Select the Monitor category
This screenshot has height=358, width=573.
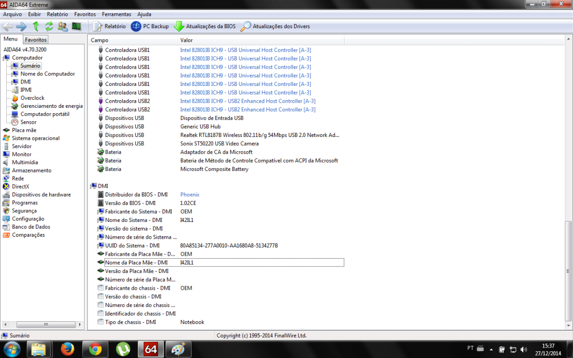pos(22,155)
